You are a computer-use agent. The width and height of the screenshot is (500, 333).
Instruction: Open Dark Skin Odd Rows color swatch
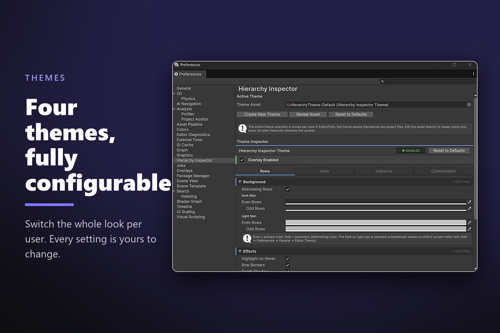tap(375, 209)
